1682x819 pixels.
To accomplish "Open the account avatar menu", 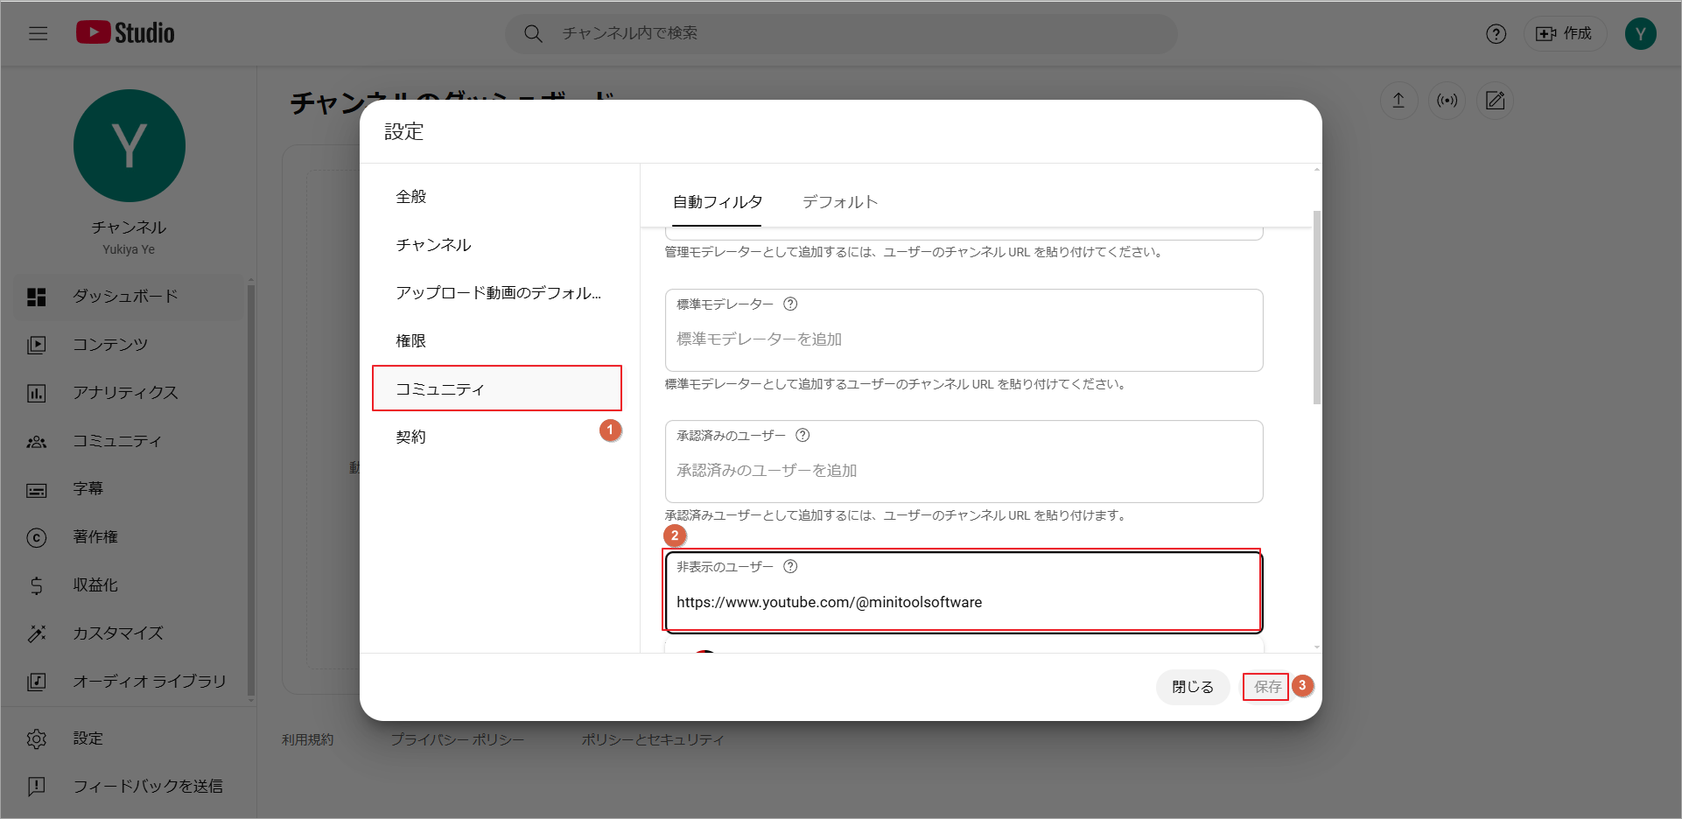I will tap(1640, 33).
